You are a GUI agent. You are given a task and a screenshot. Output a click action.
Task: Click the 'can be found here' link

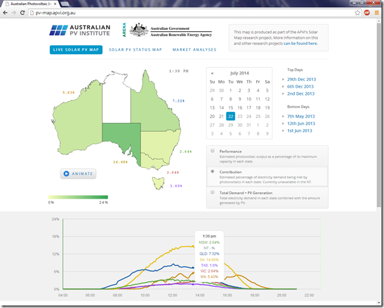[300, 43]
